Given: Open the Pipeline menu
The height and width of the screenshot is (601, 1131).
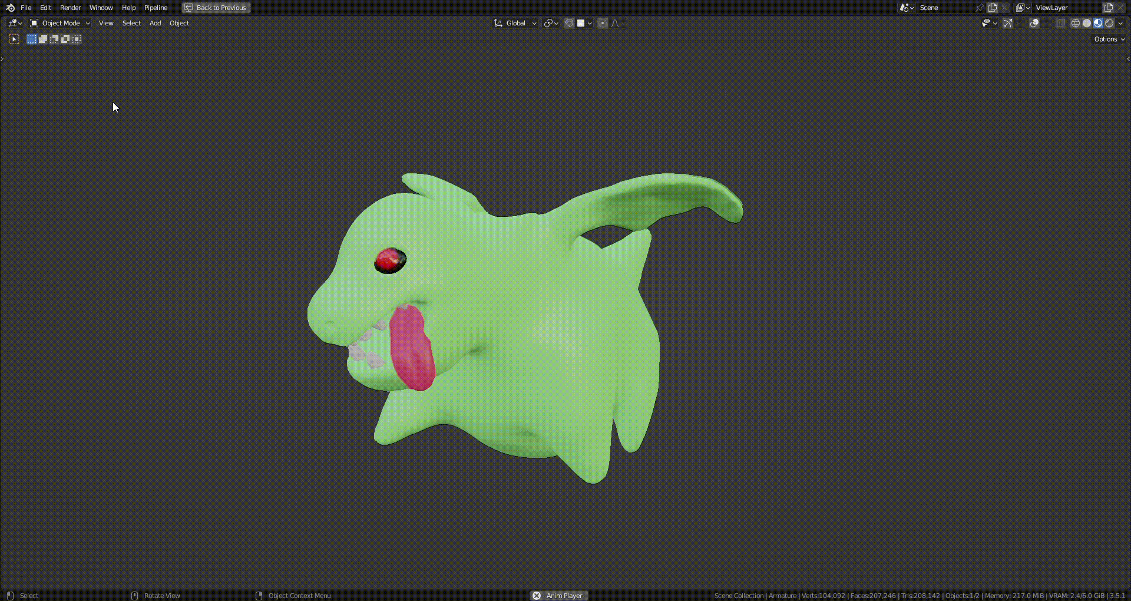Looking at the screenshot, I should pos(156,8).
